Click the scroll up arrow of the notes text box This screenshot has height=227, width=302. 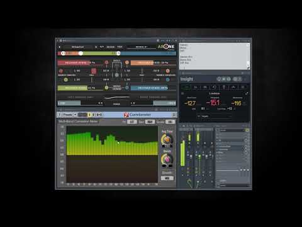pos(248,45)
